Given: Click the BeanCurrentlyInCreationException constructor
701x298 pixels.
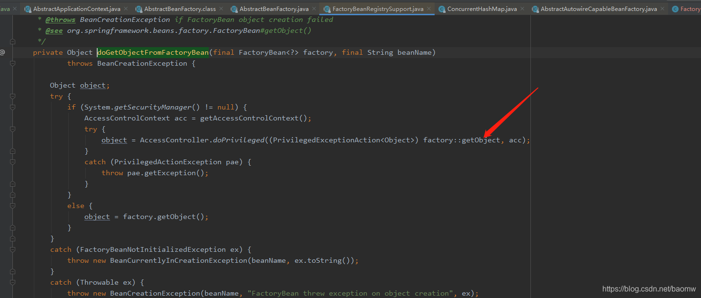Looking at the screenshot, I should coord(179,260).
